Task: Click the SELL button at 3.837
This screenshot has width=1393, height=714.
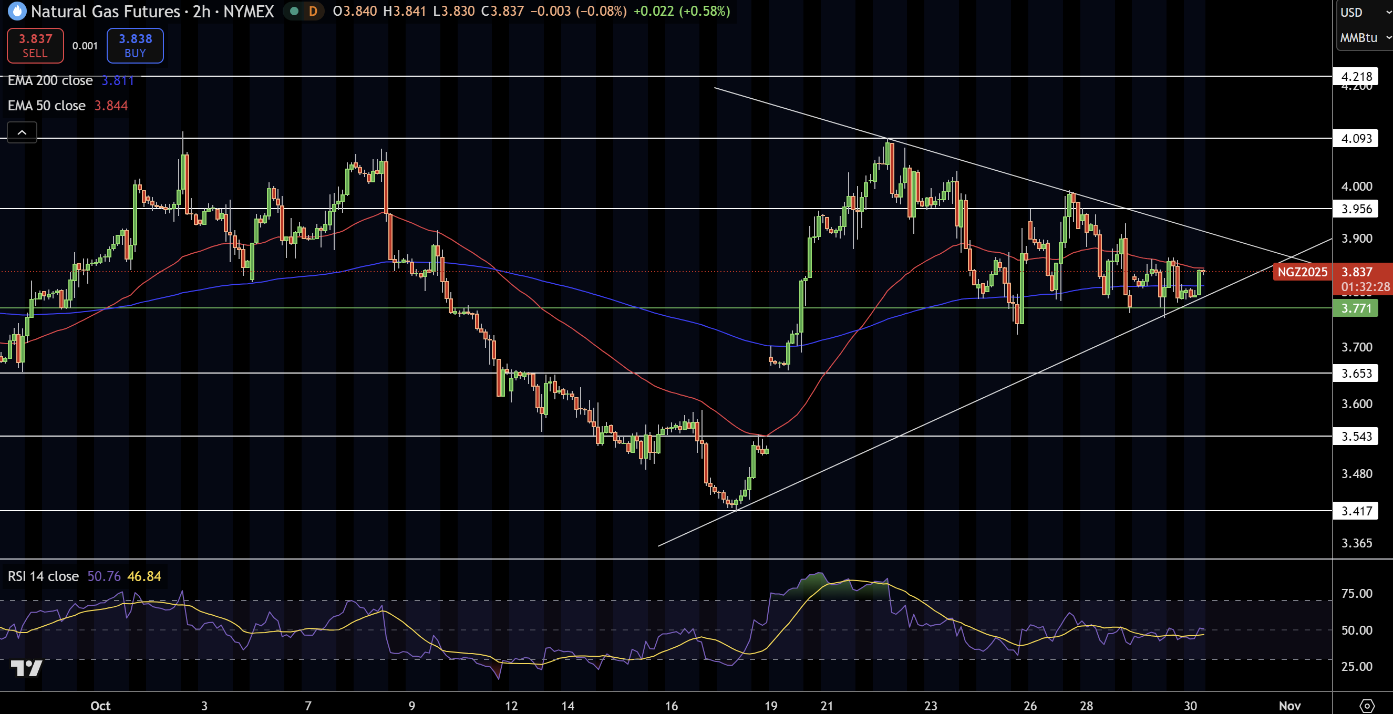Action: 35,45
